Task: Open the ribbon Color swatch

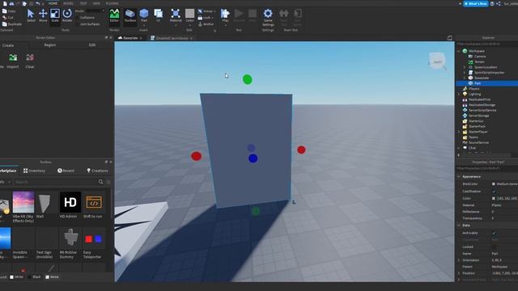Action: pyautogui.click(x=189, y=14)
